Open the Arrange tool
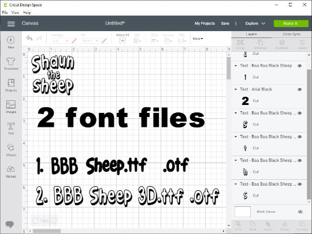 pyautogui.click(x=168, y=41)
